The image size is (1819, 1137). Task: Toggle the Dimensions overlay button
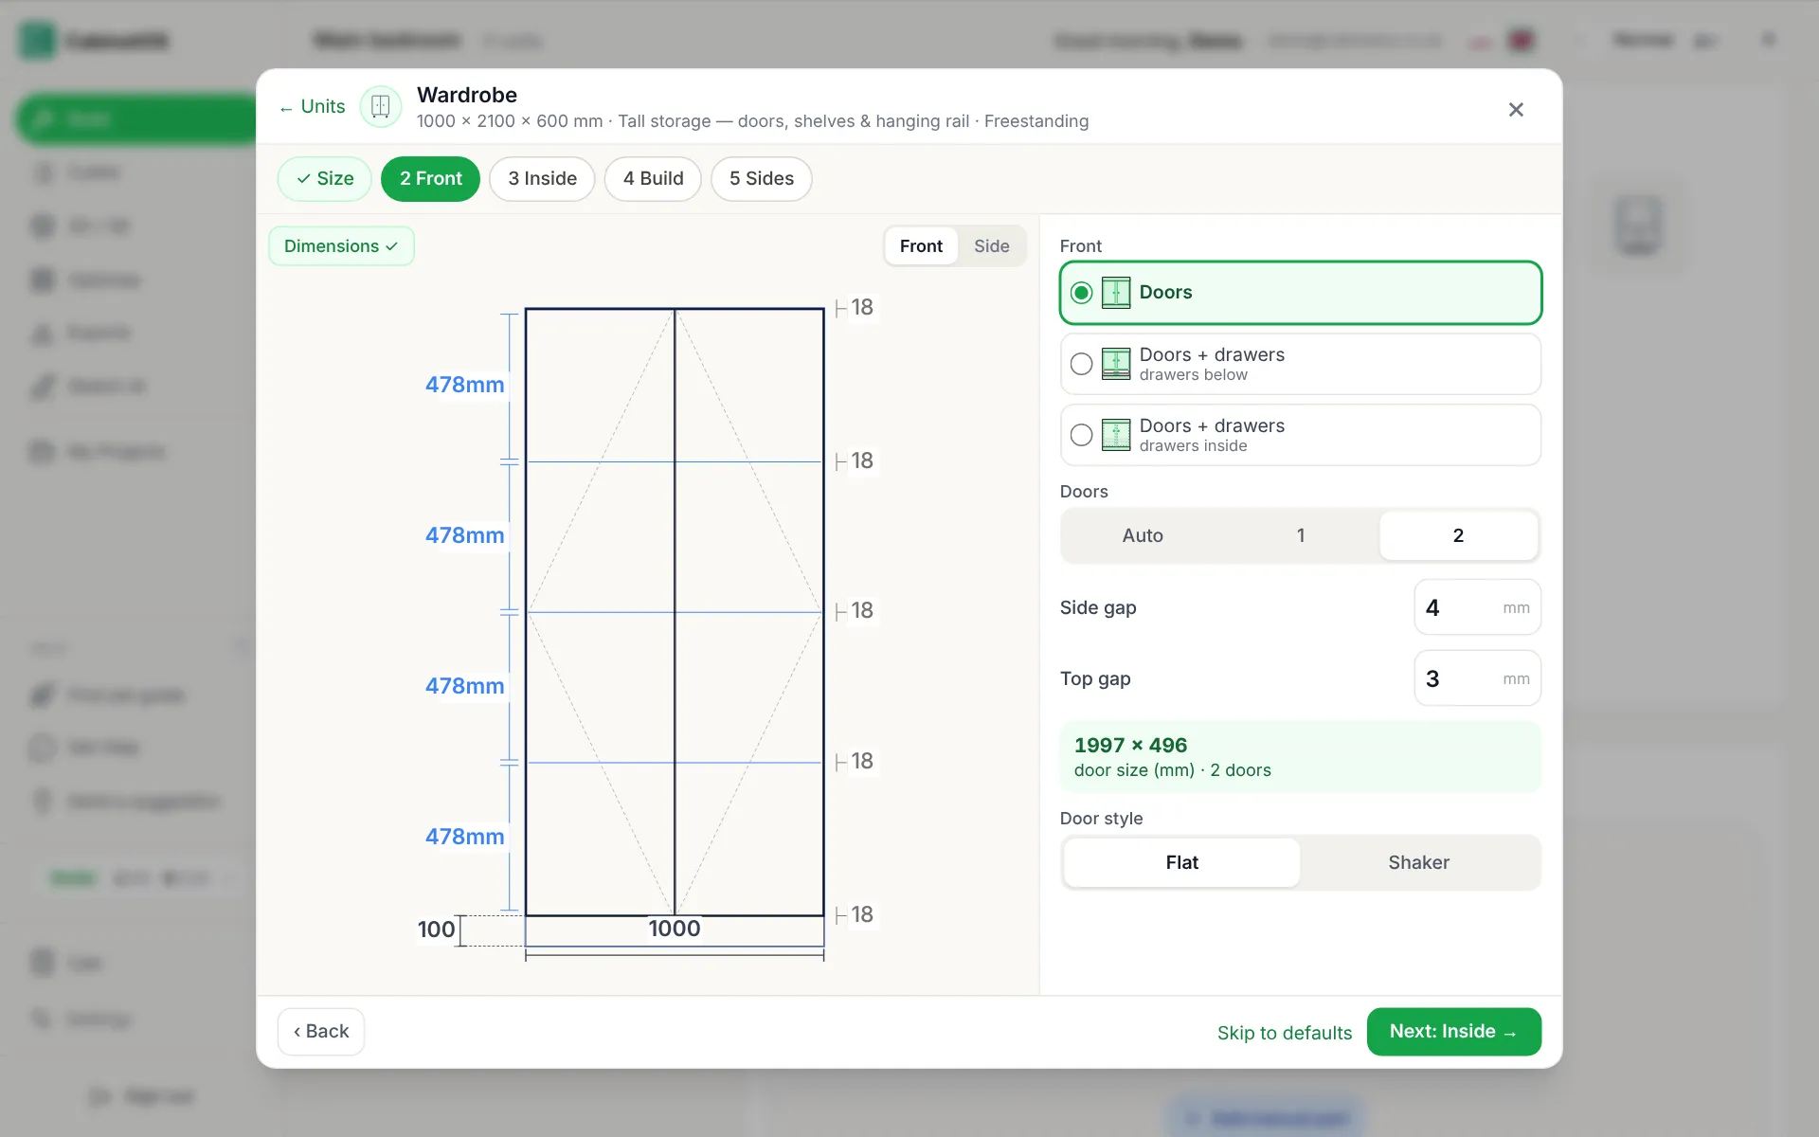(x=341, y=246)
